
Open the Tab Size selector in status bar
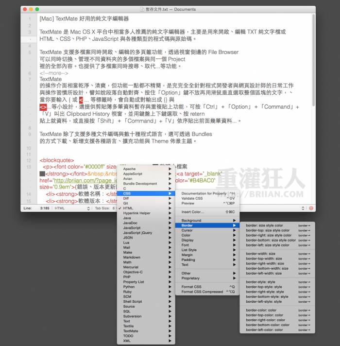pos(105,208)
